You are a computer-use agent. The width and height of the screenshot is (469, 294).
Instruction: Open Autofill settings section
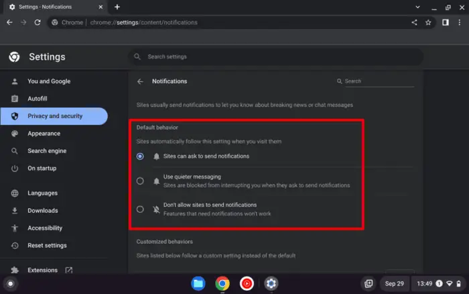point(38,99)
